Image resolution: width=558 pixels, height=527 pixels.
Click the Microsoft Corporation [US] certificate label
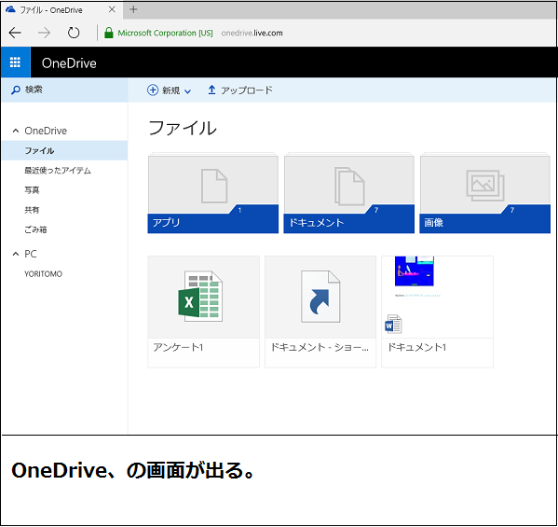[x=165, y=33]
